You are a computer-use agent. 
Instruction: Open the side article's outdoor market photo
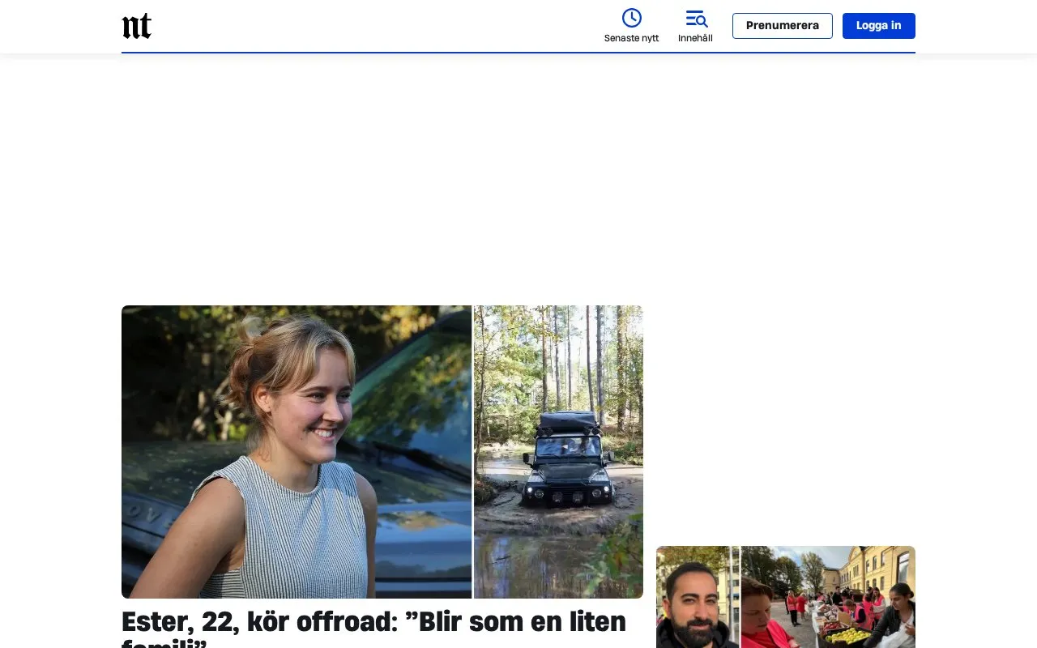pos(828,597)
